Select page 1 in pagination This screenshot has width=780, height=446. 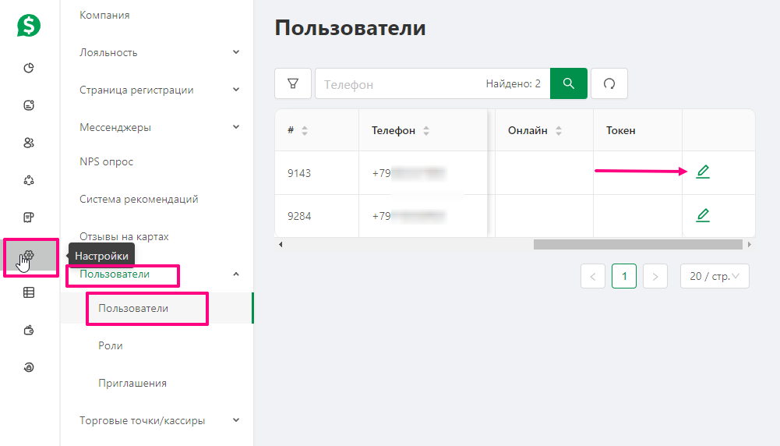click(x=624, y=276)
